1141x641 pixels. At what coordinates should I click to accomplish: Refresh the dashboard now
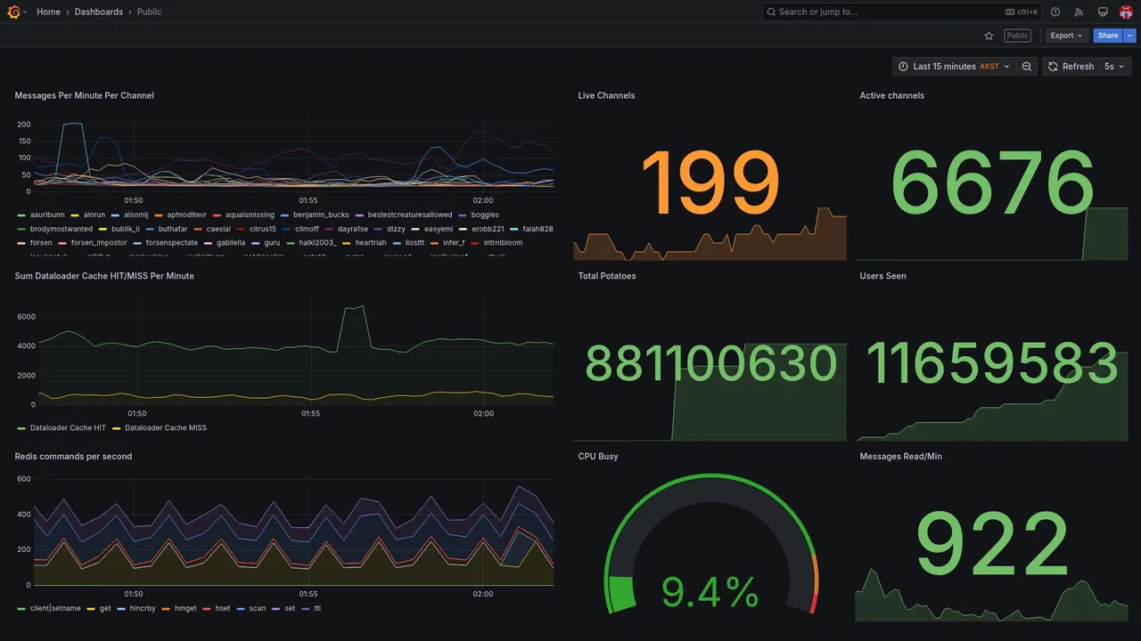[x=1070, y=67]
